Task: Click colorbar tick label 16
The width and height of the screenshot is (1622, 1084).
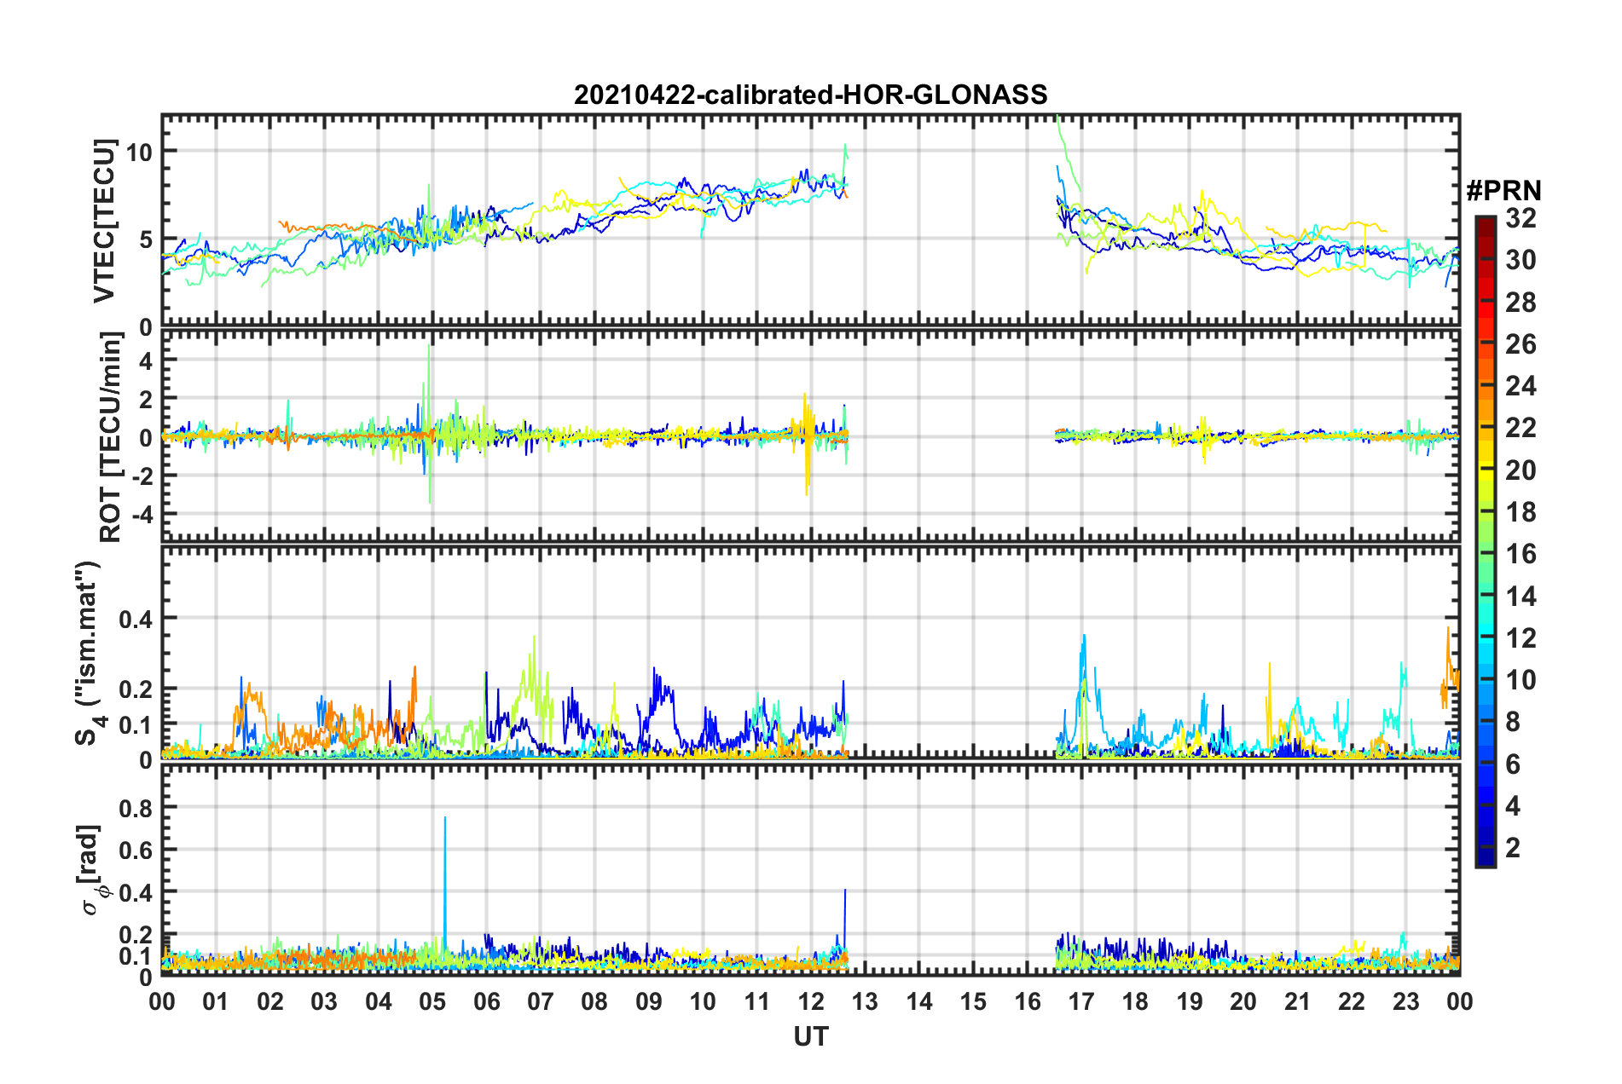Action: tap(1521, 554)
